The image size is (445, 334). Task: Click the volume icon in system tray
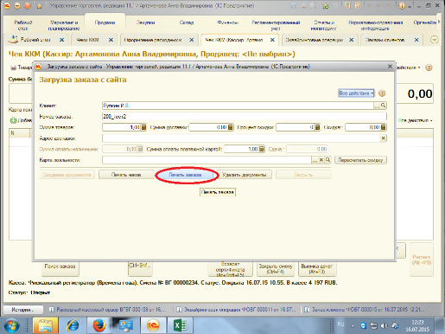(x=384, y=325)
